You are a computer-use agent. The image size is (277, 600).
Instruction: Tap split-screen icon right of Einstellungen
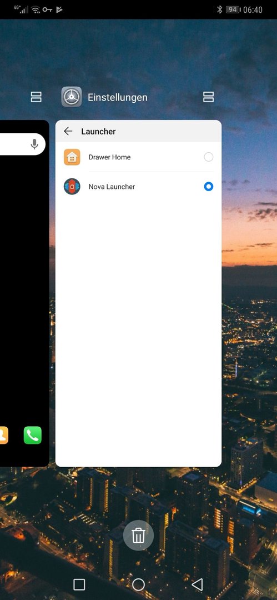coord(209,97)
